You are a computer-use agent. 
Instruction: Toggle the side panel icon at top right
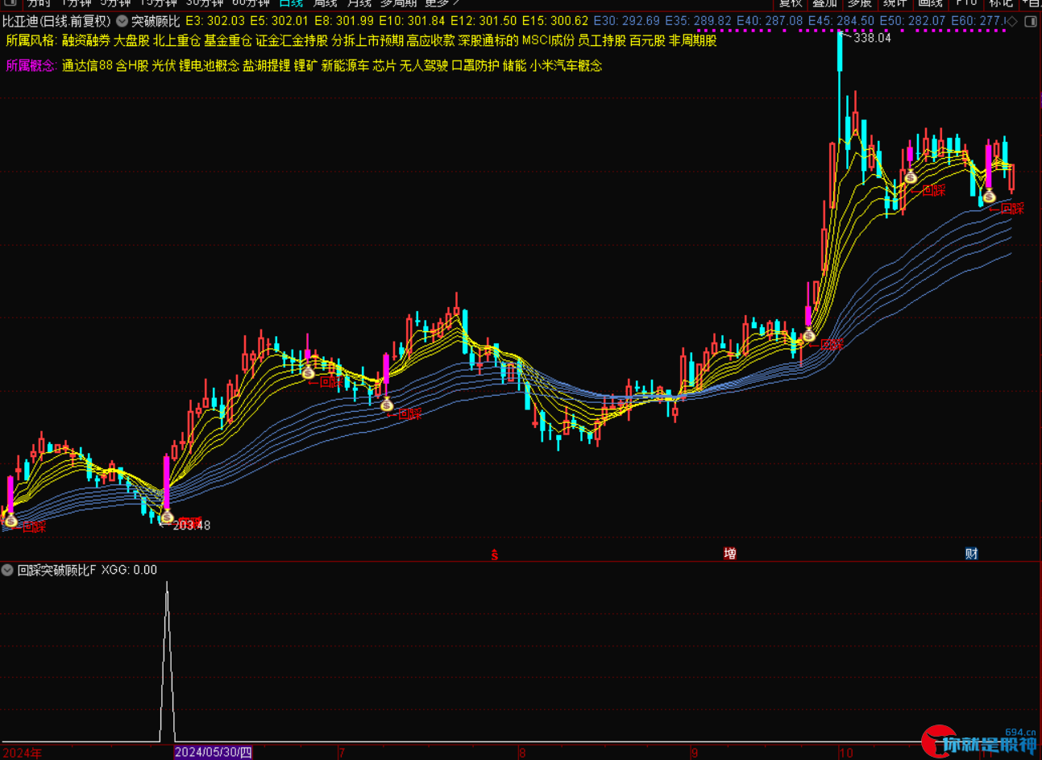1031,22
